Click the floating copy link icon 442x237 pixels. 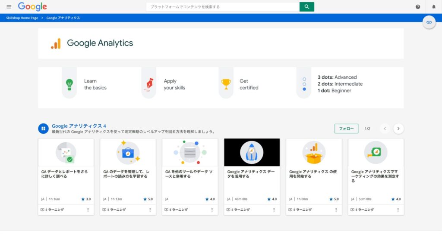(429, 22)
